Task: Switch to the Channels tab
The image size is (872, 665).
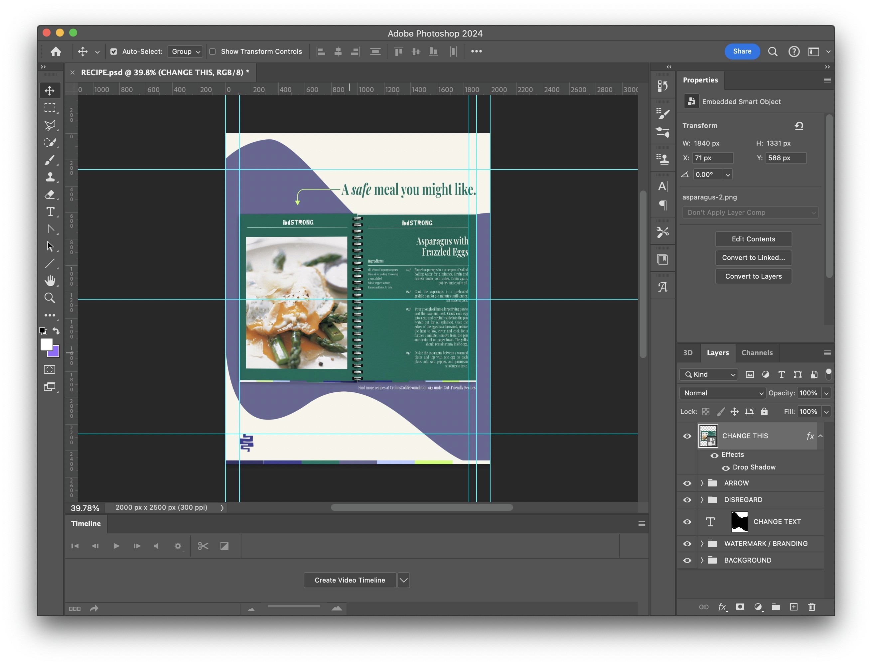Action: pyautogui.click(x=757, y=353)
